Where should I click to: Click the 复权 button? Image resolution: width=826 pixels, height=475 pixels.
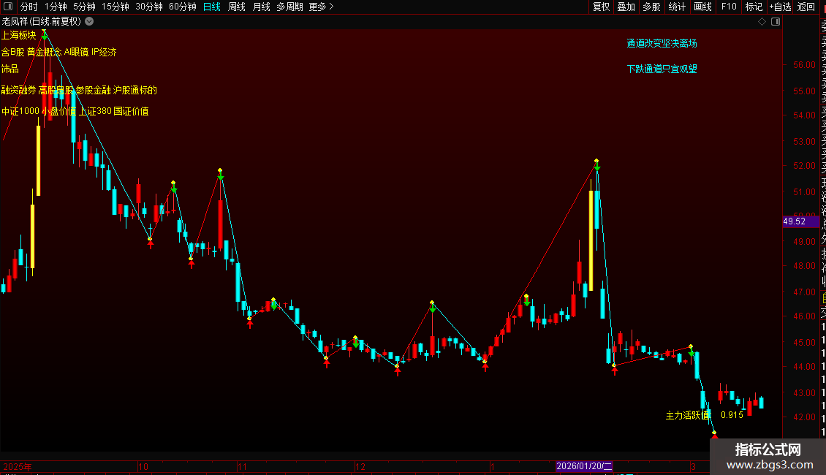pyautogui.click(x=601, y=7)
